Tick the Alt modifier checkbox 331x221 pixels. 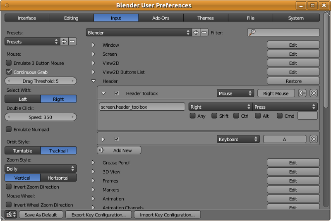pos(258,116)
